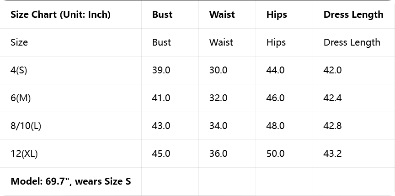Click the 34.0 waist measurement cell

click(x=218, y=126)
